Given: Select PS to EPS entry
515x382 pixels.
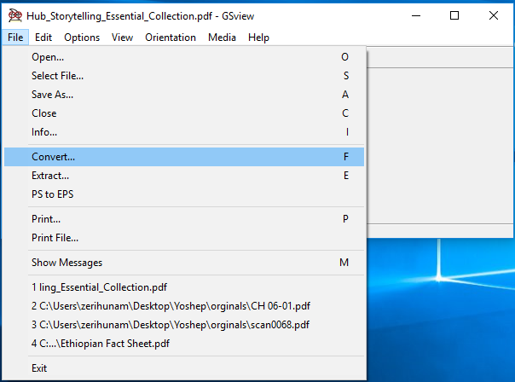Looking at the screenshot, I should (x=184, y=194).
